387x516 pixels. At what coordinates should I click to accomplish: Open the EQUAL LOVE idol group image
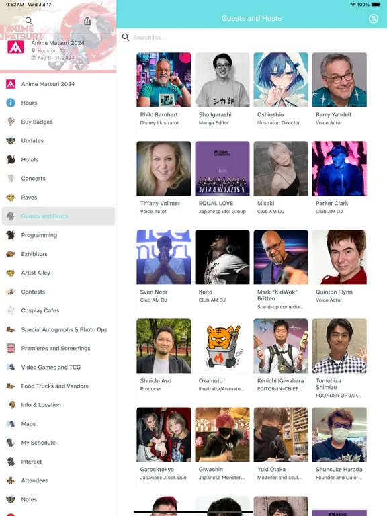tap(222, 169)
